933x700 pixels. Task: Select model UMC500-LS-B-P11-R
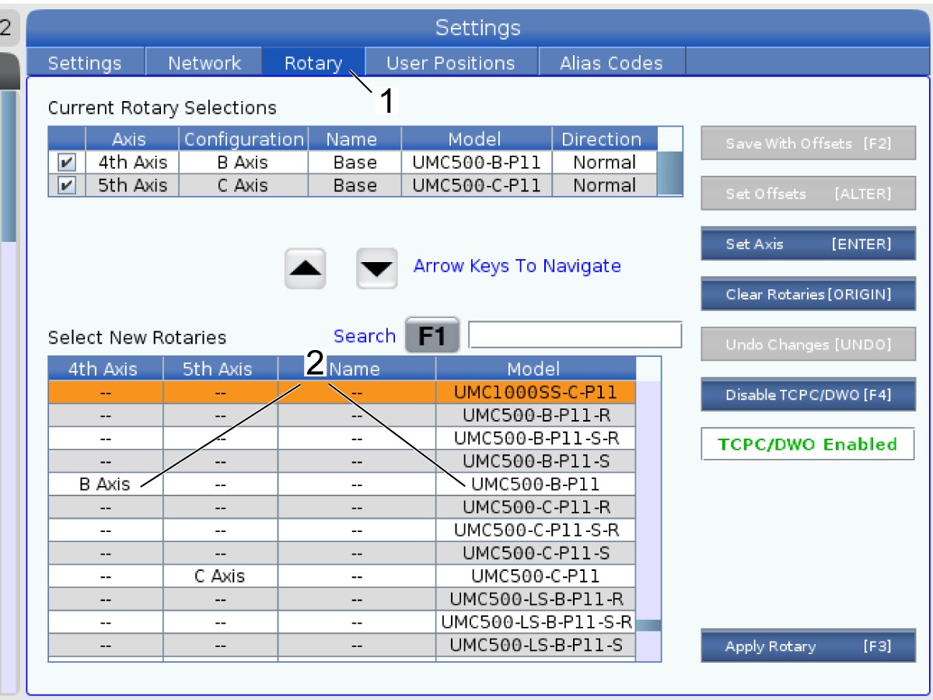point(536,600)
